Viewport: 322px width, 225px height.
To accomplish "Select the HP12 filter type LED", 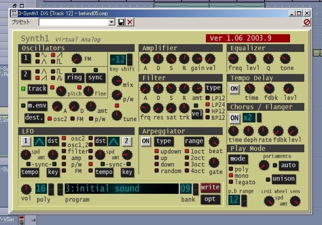I will [208, 111].
